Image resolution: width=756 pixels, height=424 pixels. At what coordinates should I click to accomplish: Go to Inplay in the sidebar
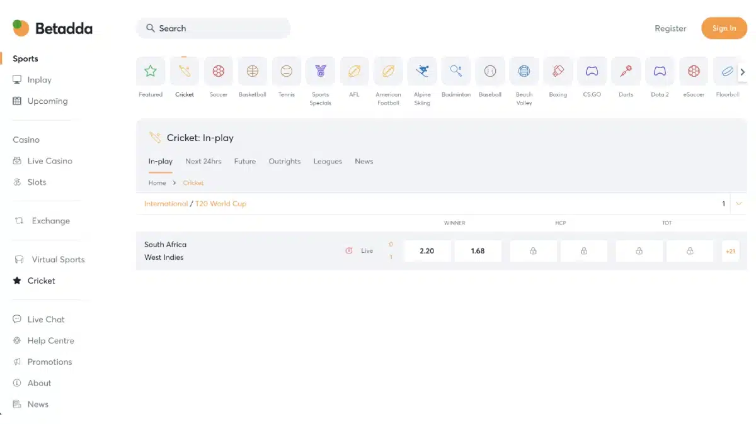coord(39,80)
